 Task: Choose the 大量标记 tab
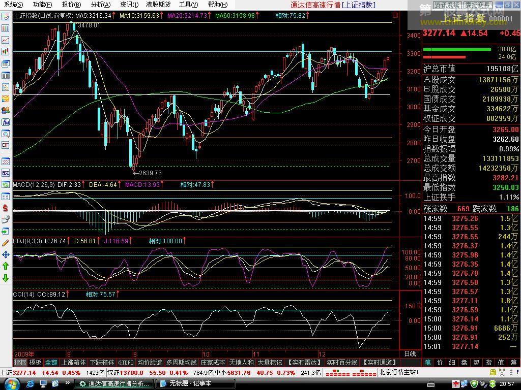tap(270, 363)
